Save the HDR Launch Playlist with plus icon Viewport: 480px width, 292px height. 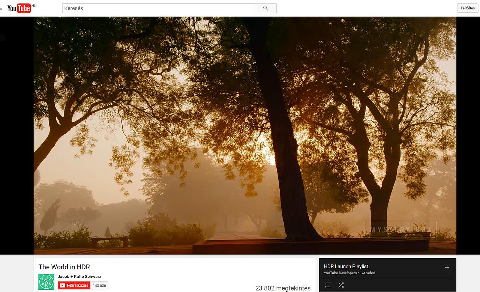tap(447, 268)
